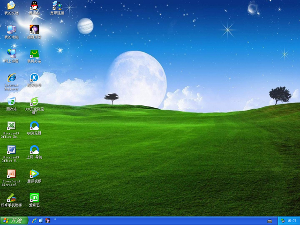
Task: Select the Microsoft Office Word shortcut
Action: pos(11,150)
